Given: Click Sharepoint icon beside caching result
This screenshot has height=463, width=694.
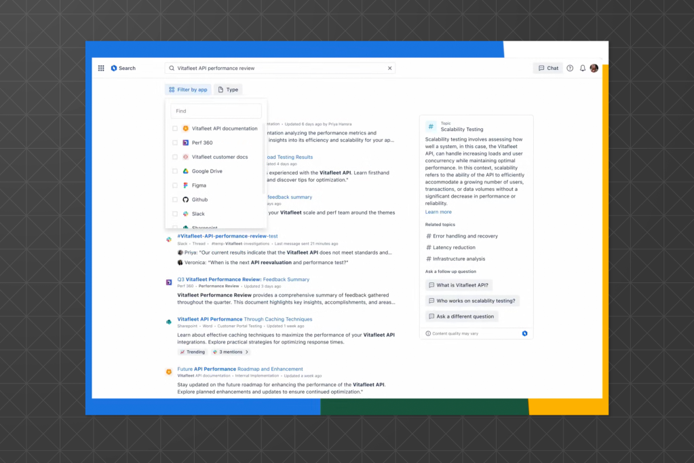Looking at the screenshot, I should coord(169,322).
